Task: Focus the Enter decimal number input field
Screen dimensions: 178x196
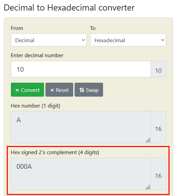Action: (81, 69)
